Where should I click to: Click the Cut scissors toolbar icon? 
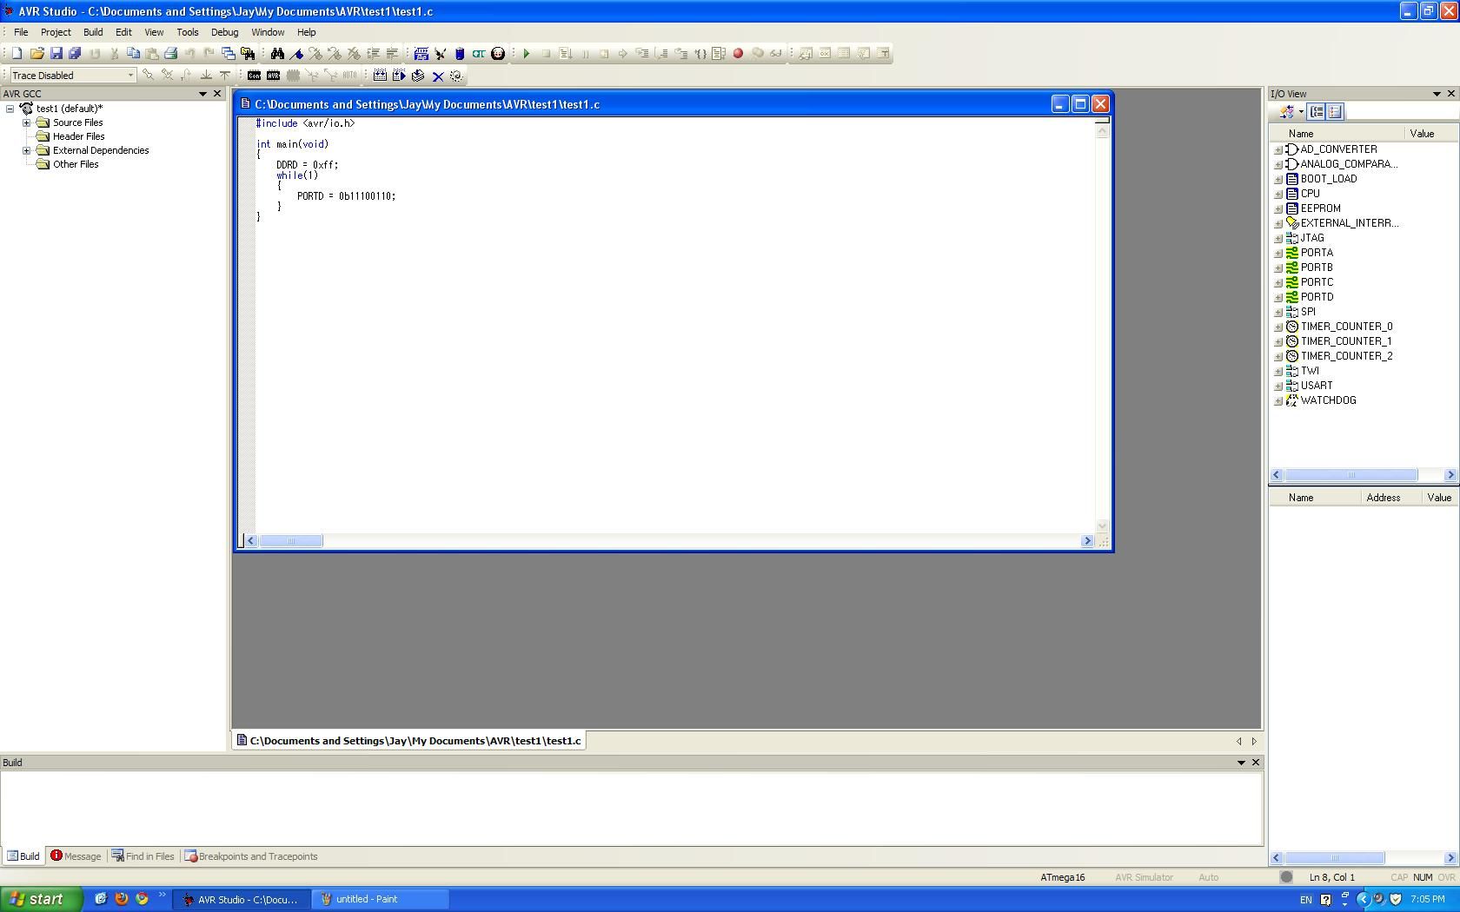pos(113,53)
